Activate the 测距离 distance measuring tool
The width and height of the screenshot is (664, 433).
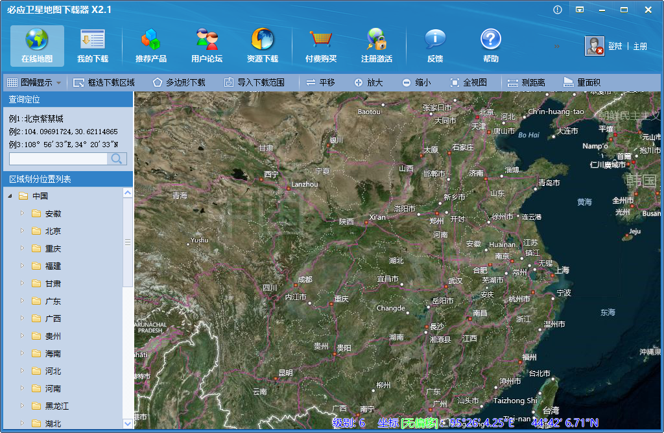(527, 83)
